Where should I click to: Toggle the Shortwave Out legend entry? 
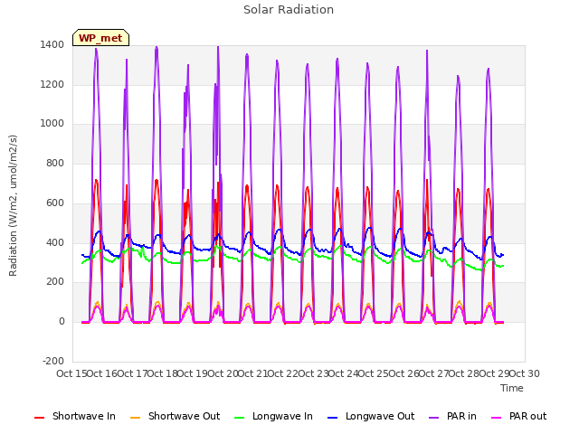[x=175, y=416]
